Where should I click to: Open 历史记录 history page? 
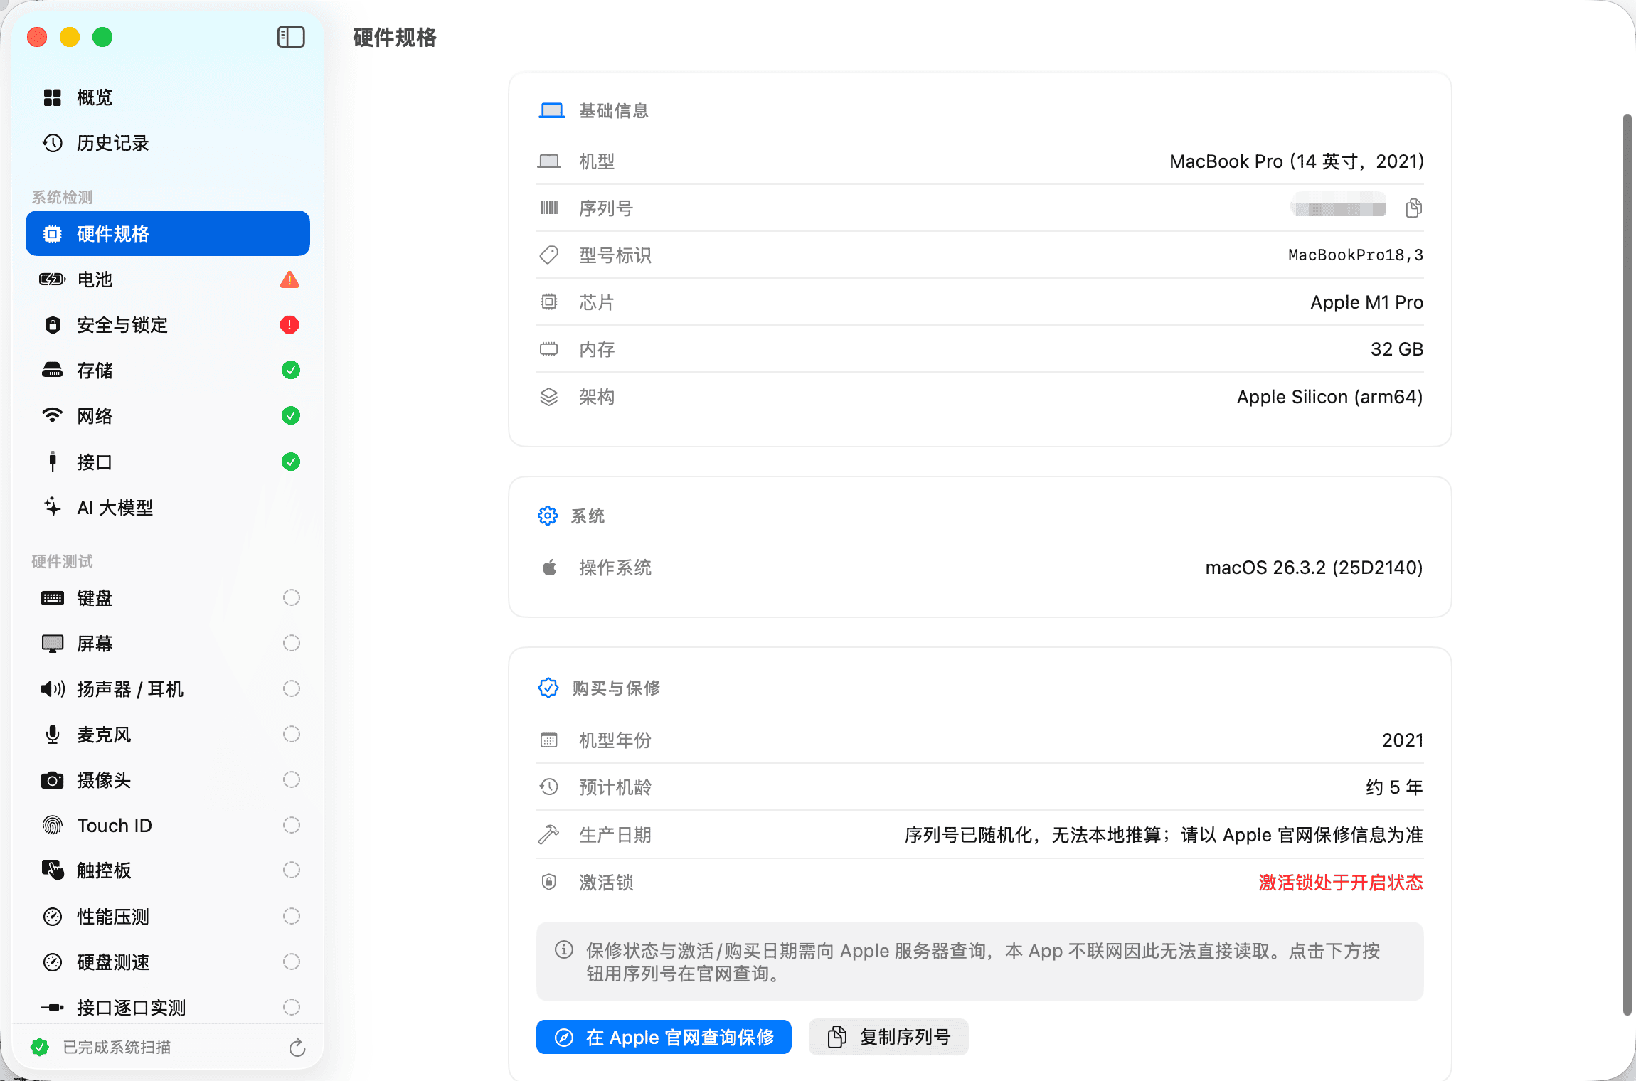coord(168,143)
